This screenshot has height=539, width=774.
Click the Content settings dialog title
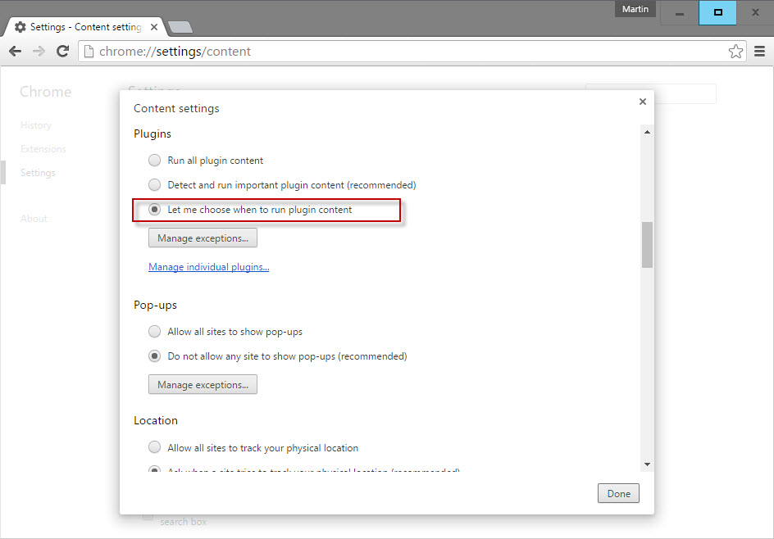pos(176,108)
